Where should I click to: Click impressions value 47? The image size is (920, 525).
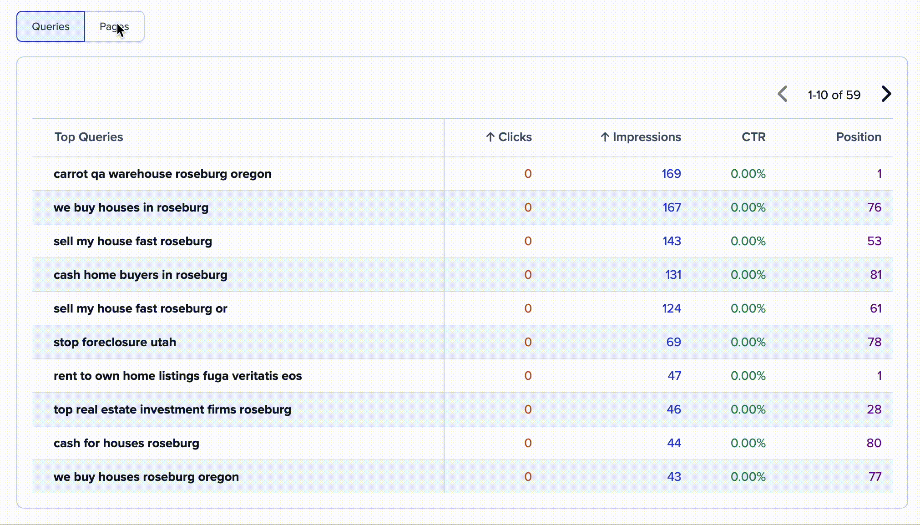(674, 376)
